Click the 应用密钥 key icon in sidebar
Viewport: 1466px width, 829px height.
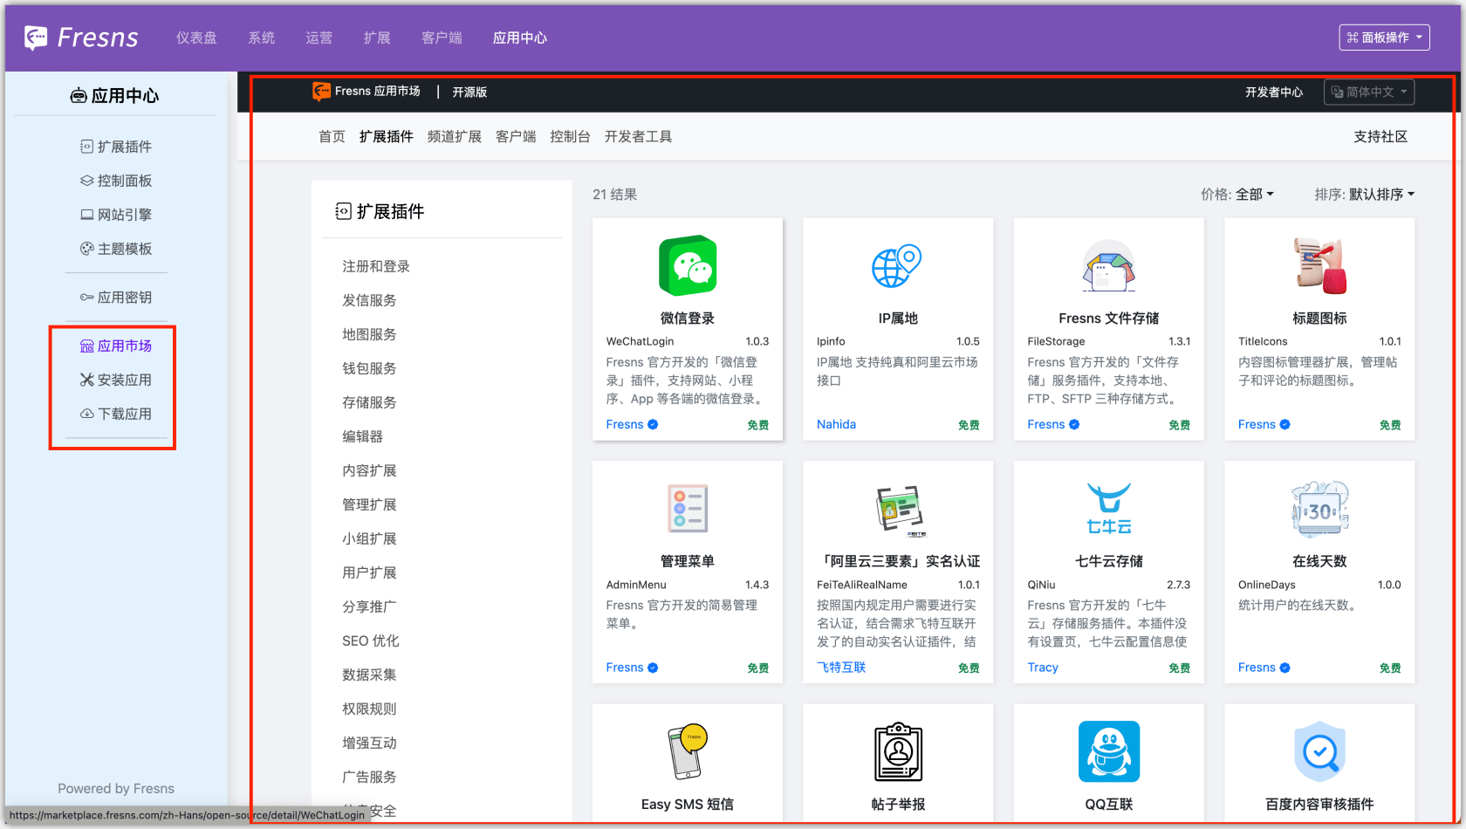(87, 298)
